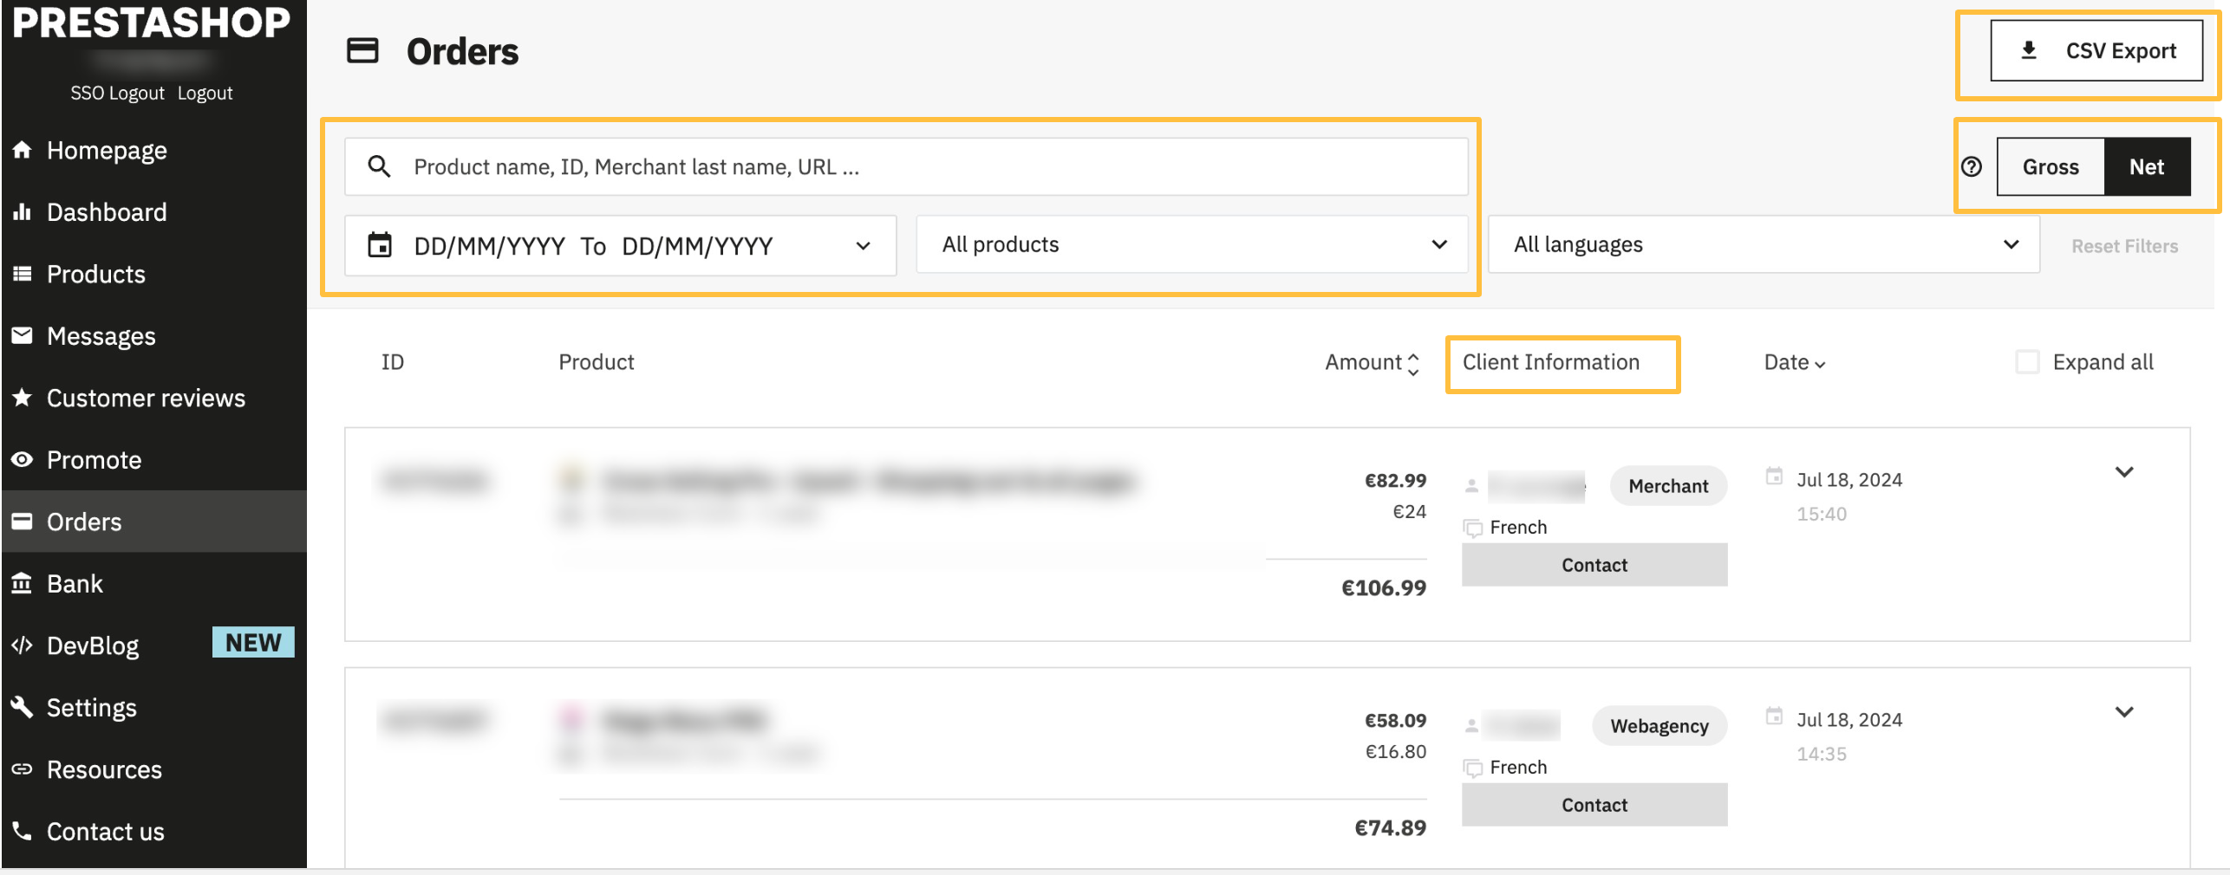This screenshot has height=875, width=2230.
Task: Click the €106.99 order total
Action: (1384, 587)
